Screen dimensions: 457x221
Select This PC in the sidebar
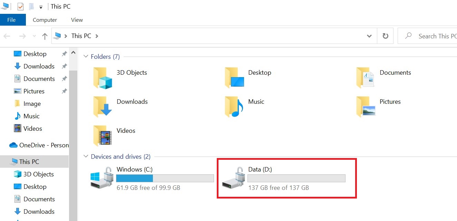click(29, 162)
